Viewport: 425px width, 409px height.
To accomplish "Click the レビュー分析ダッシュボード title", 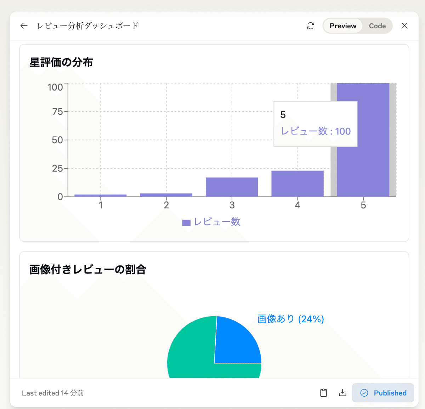I will click(x=87, y=26).
